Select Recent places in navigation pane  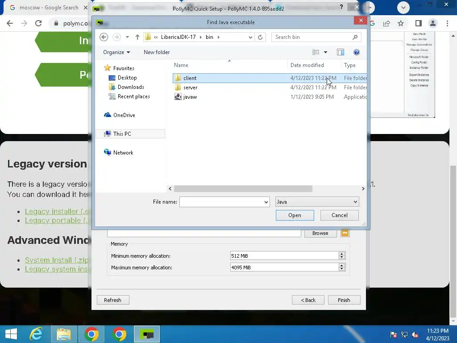[x=133, y=96]
